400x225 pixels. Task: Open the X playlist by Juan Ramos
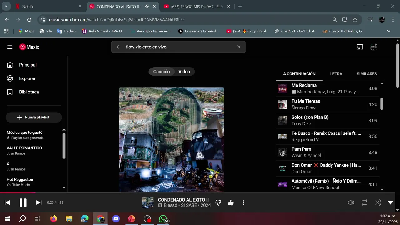point(34,166)
